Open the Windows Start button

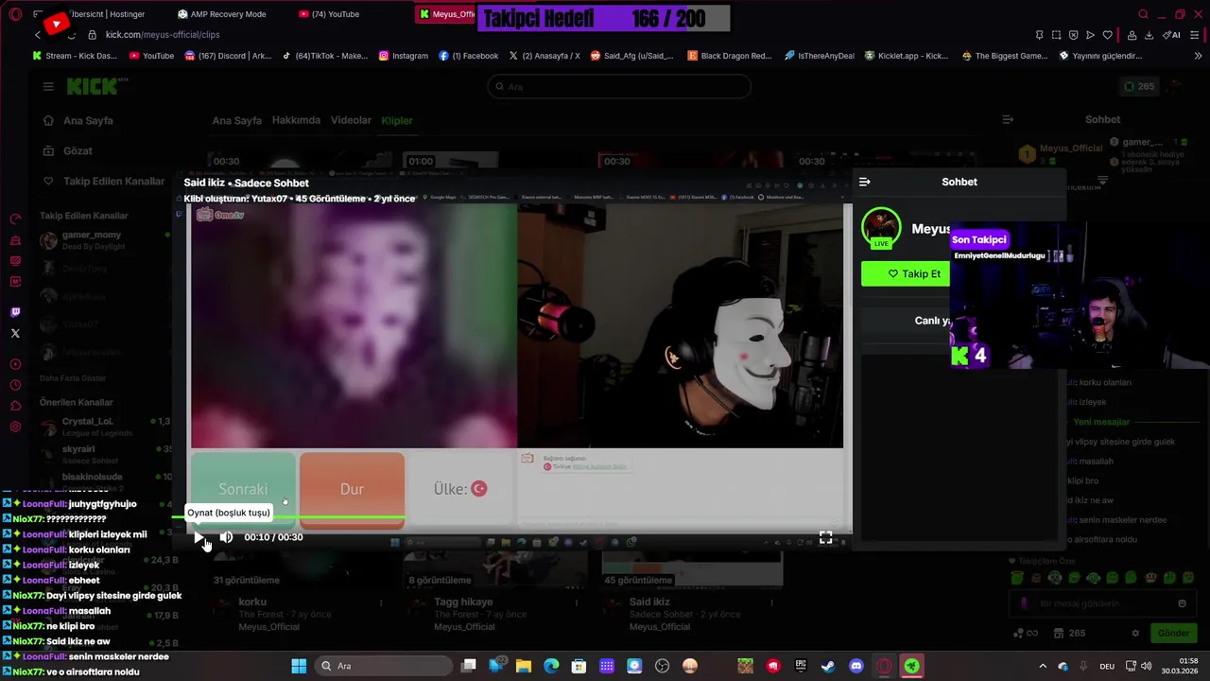(x=299, y=666)
